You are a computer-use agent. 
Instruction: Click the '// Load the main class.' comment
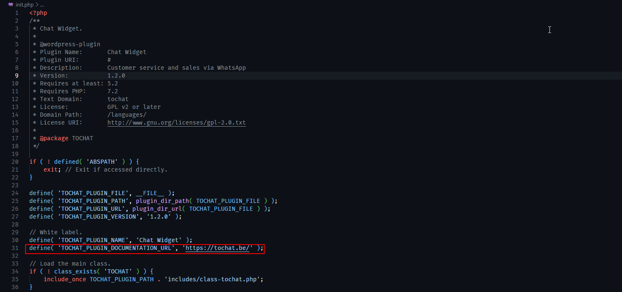[70, 264]
